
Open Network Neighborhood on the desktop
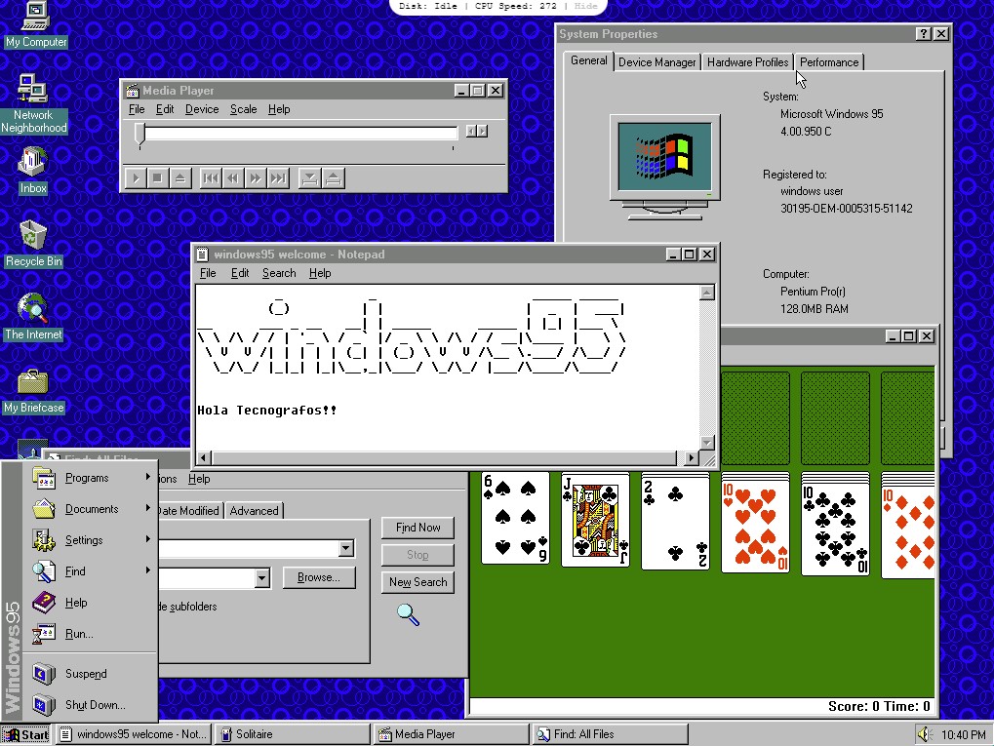point(33,93)
